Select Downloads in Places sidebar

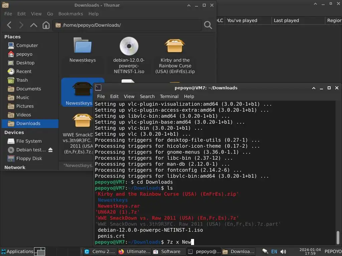click(30, 123)
